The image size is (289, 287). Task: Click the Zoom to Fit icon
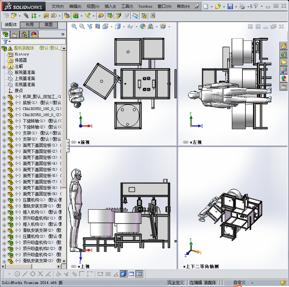(x=74, y=27)
